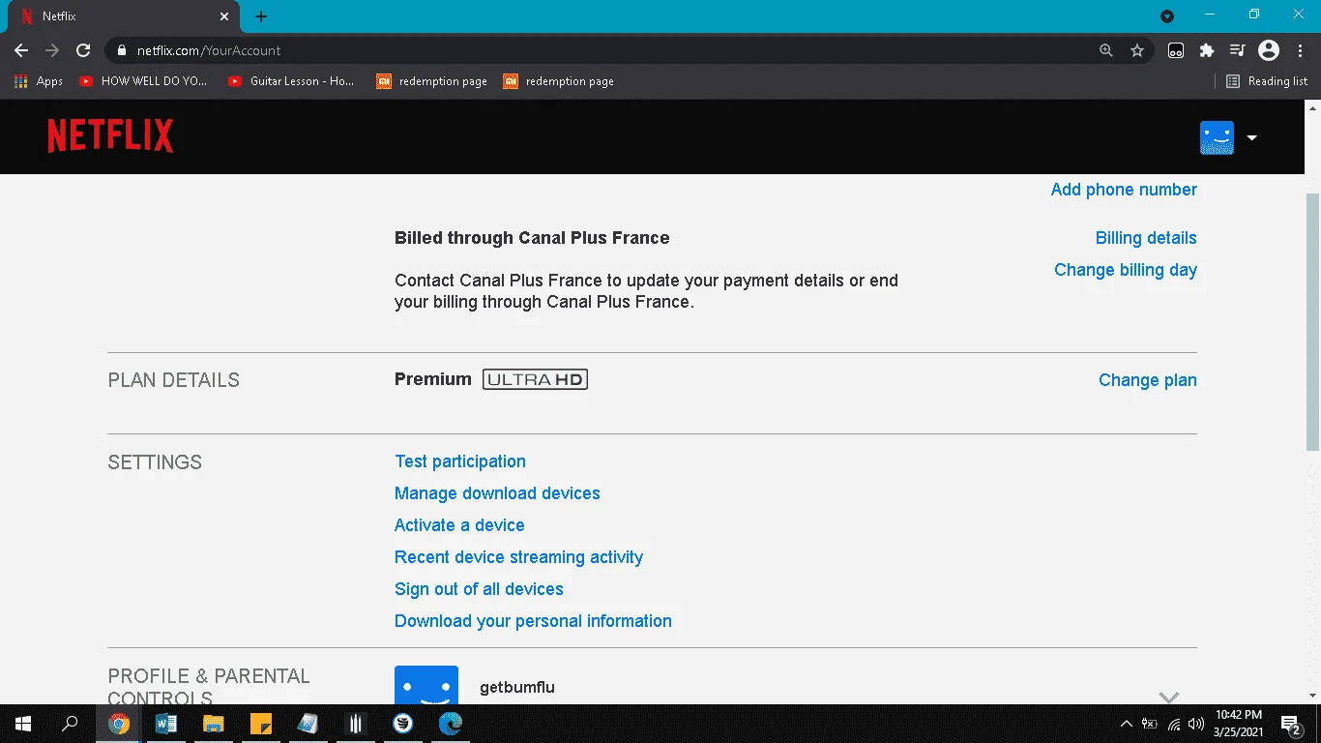Open the black three-bar app in the taskbar
Image resolution: width=1321 pixels, height=743 pixels.
pyautogui.click(x=356, y=724)
